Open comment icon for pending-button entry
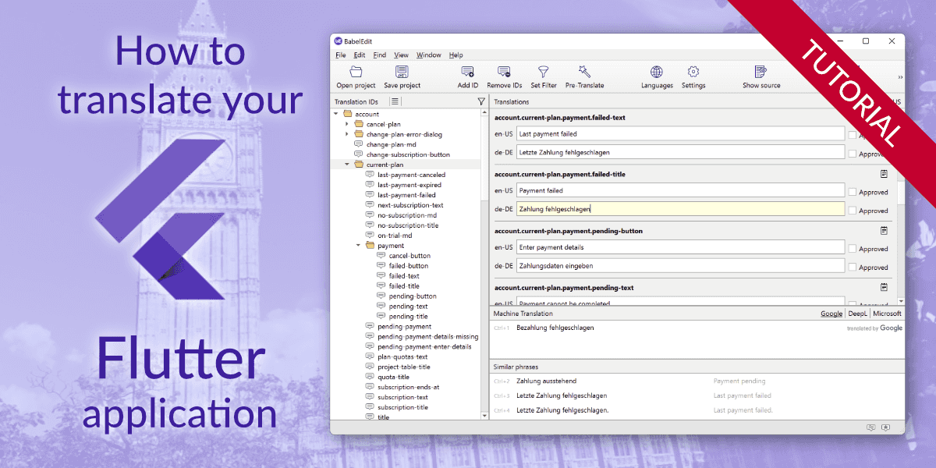Viewport: 936px width, 468px height. click(884, 231)
